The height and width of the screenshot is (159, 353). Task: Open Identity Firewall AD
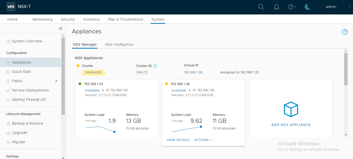tap(29, 100)
